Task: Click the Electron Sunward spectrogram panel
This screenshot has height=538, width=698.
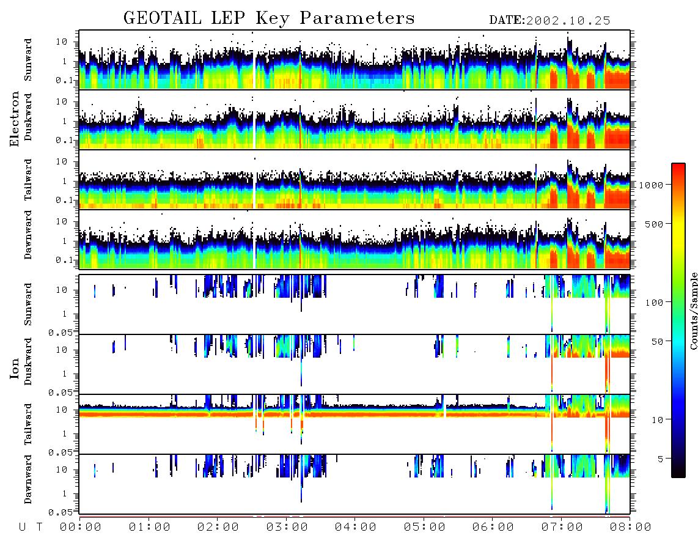Action: 355,60
